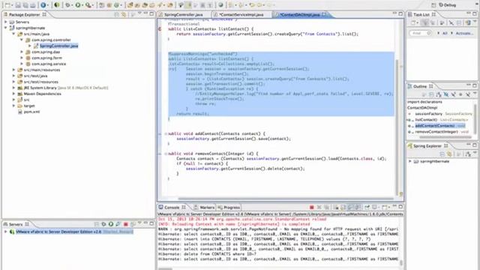The width and height of the screenshot is (480, 270).
Task: Expand springHibernate in Spring Explorer
Action: [410, 161]
